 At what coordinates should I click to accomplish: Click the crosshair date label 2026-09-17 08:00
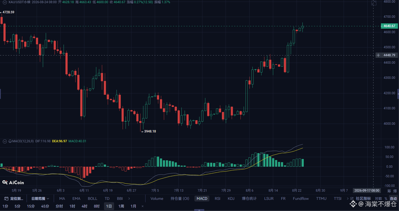point(367,191)
